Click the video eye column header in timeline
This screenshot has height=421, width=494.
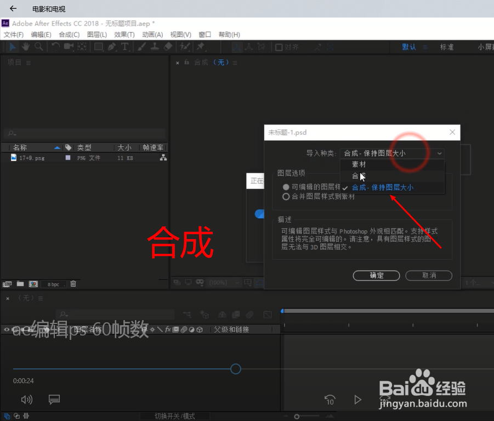coord(6,329)
